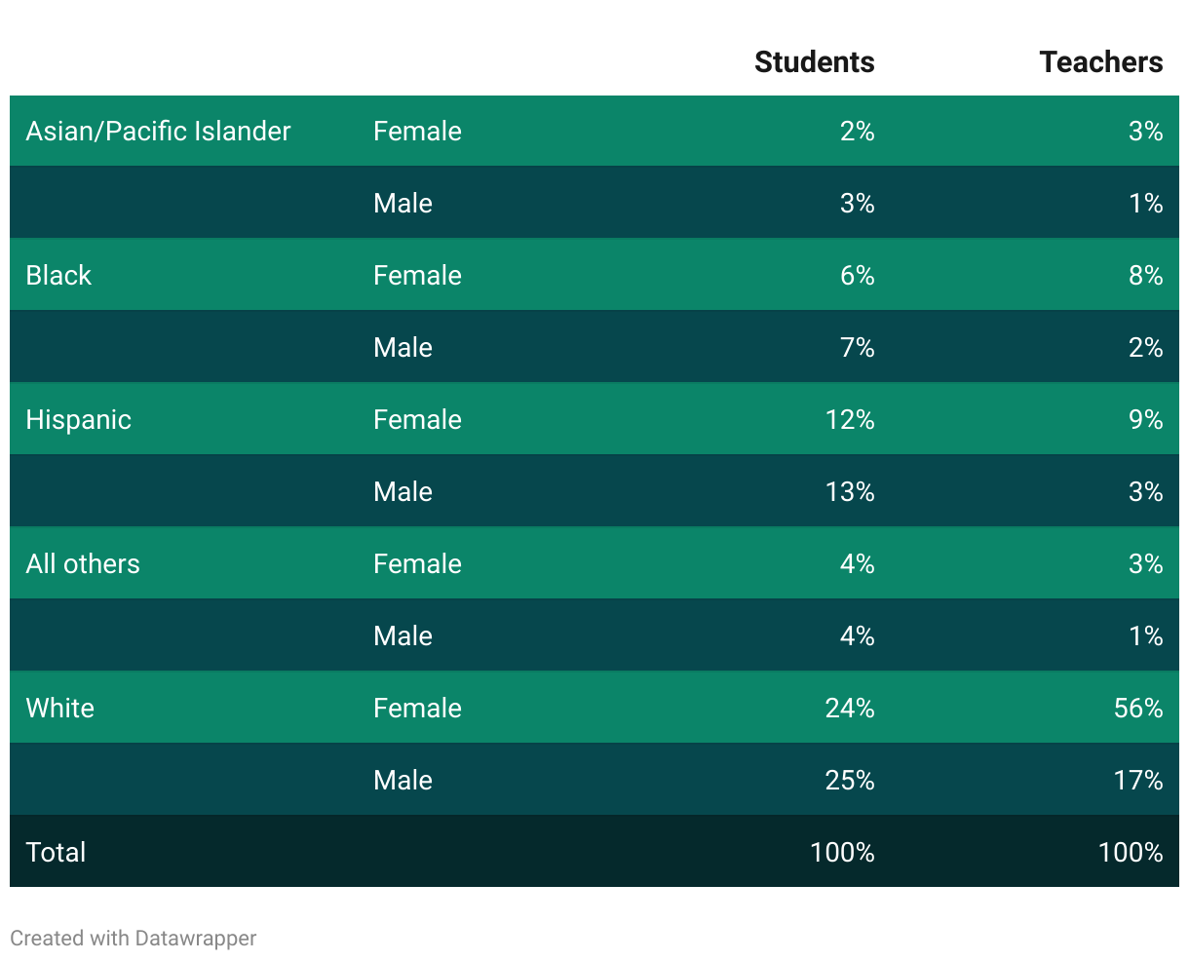The image size is (1189, 961).
Task: Select the 7% Black male students cell
Action: point(857,348)
